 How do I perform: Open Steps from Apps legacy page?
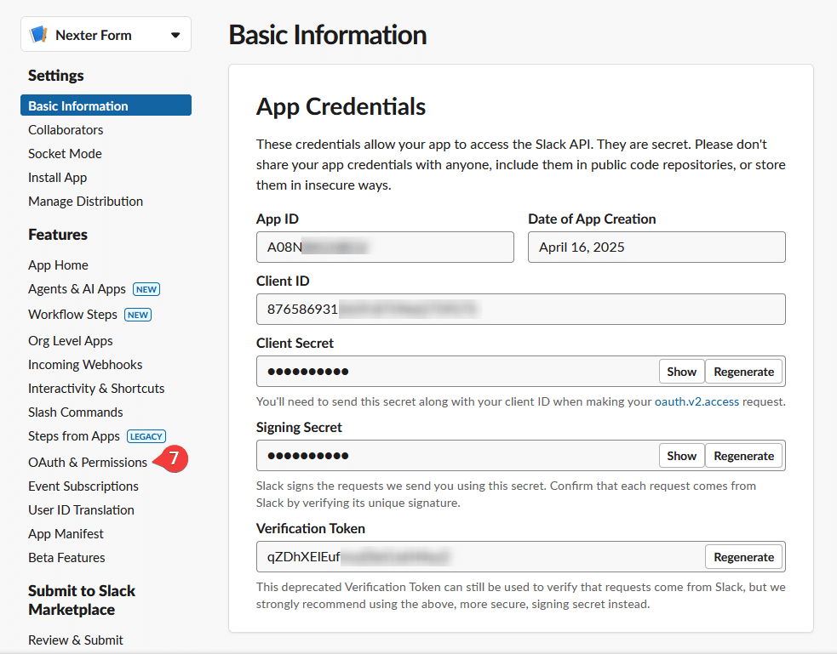[73, 435]
